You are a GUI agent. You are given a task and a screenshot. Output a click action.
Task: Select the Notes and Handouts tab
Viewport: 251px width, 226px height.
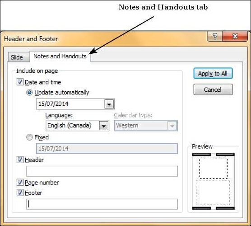[60, 56]
